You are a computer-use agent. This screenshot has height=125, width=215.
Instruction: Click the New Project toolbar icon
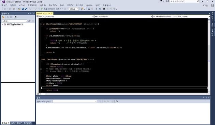tap(14, 9)
